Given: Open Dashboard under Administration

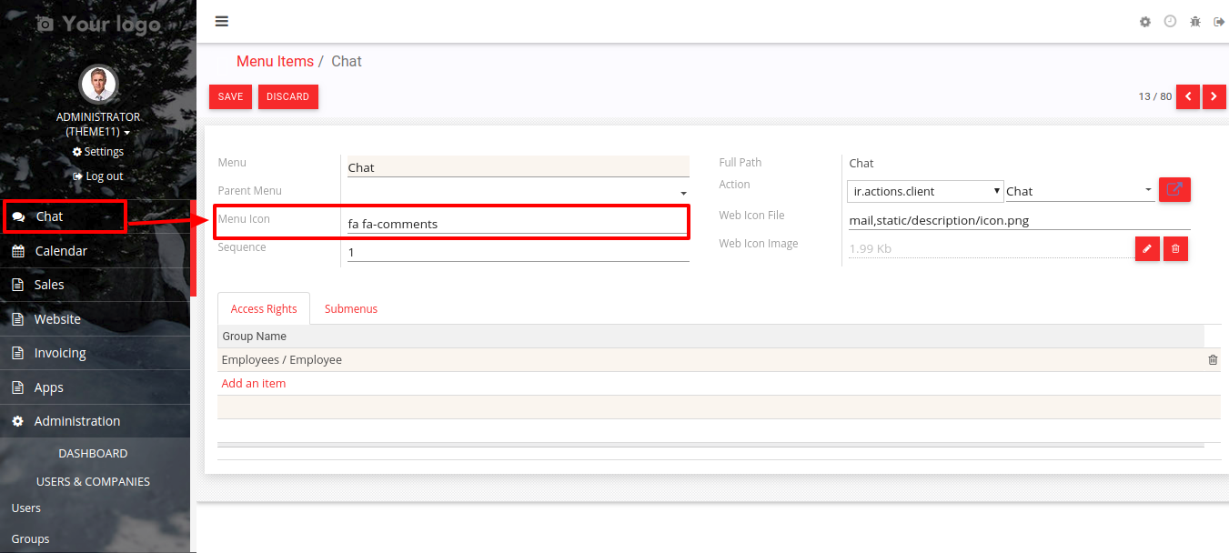Looking at the screenshot, I should (93, 453).
